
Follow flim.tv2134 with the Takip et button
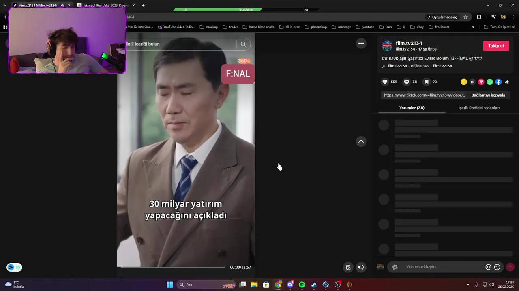pos(496,46)
